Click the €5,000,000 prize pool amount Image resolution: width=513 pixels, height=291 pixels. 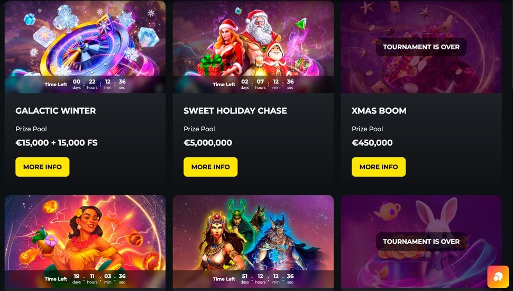[208, 143]
